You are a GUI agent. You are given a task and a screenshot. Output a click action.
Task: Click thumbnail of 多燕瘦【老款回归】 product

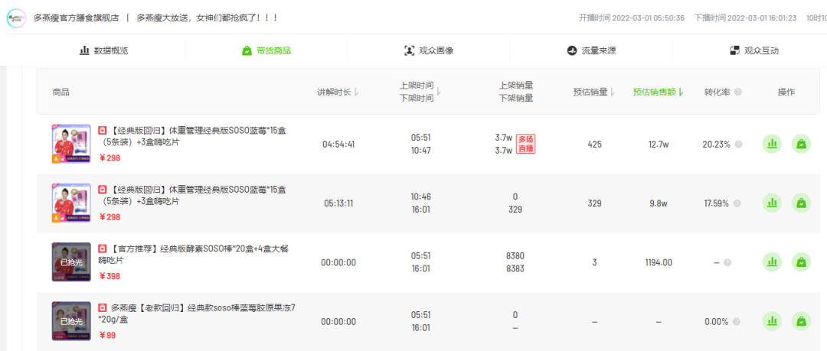[71, 321]
